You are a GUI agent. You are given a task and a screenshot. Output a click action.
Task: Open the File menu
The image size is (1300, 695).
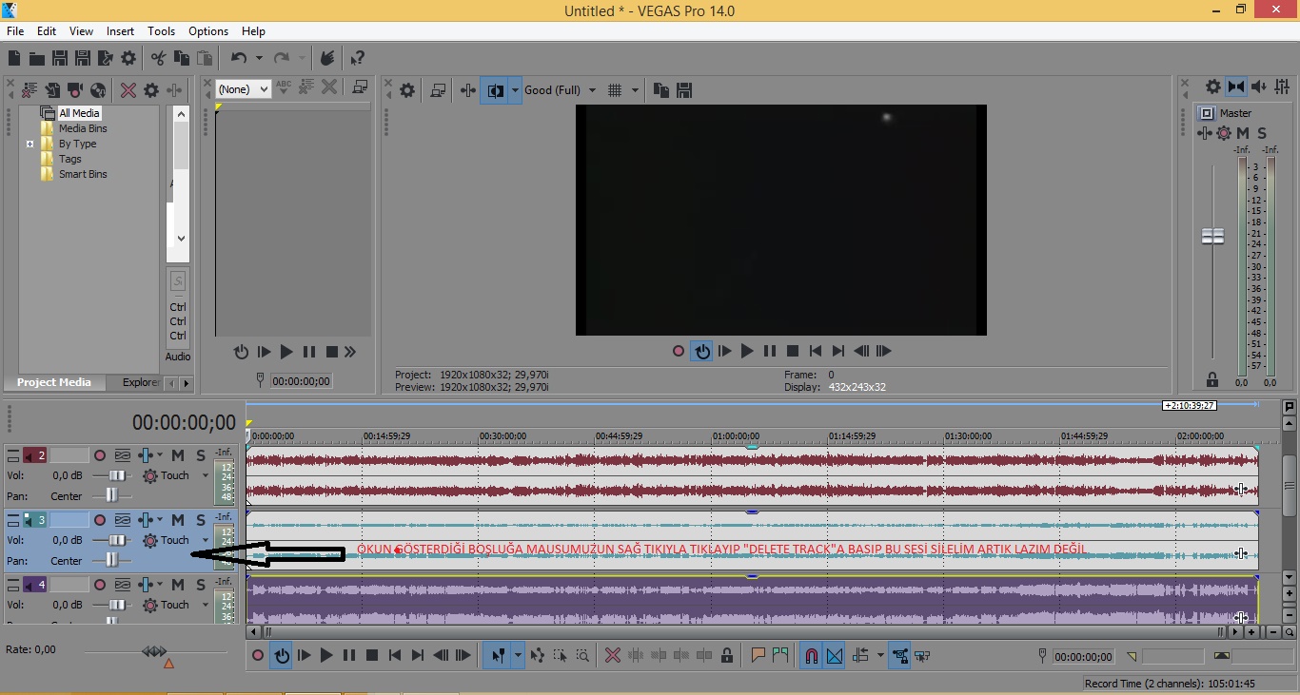(x=15, y=31)
